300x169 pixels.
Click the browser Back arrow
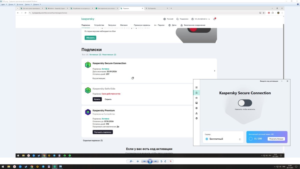18,13
